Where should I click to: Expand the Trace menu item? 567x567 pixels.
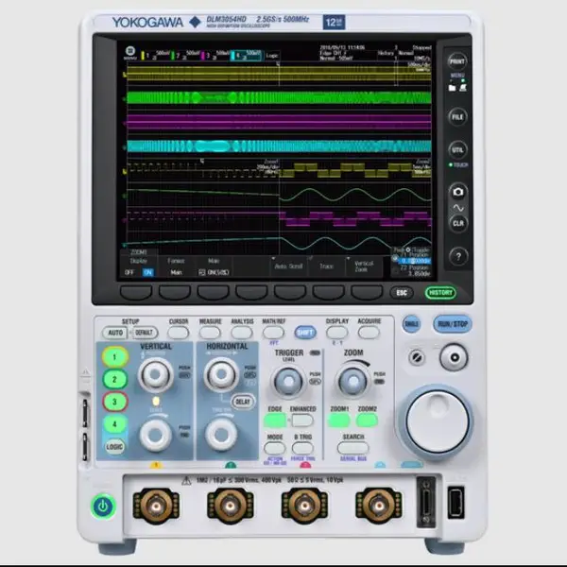pos(326,266)
